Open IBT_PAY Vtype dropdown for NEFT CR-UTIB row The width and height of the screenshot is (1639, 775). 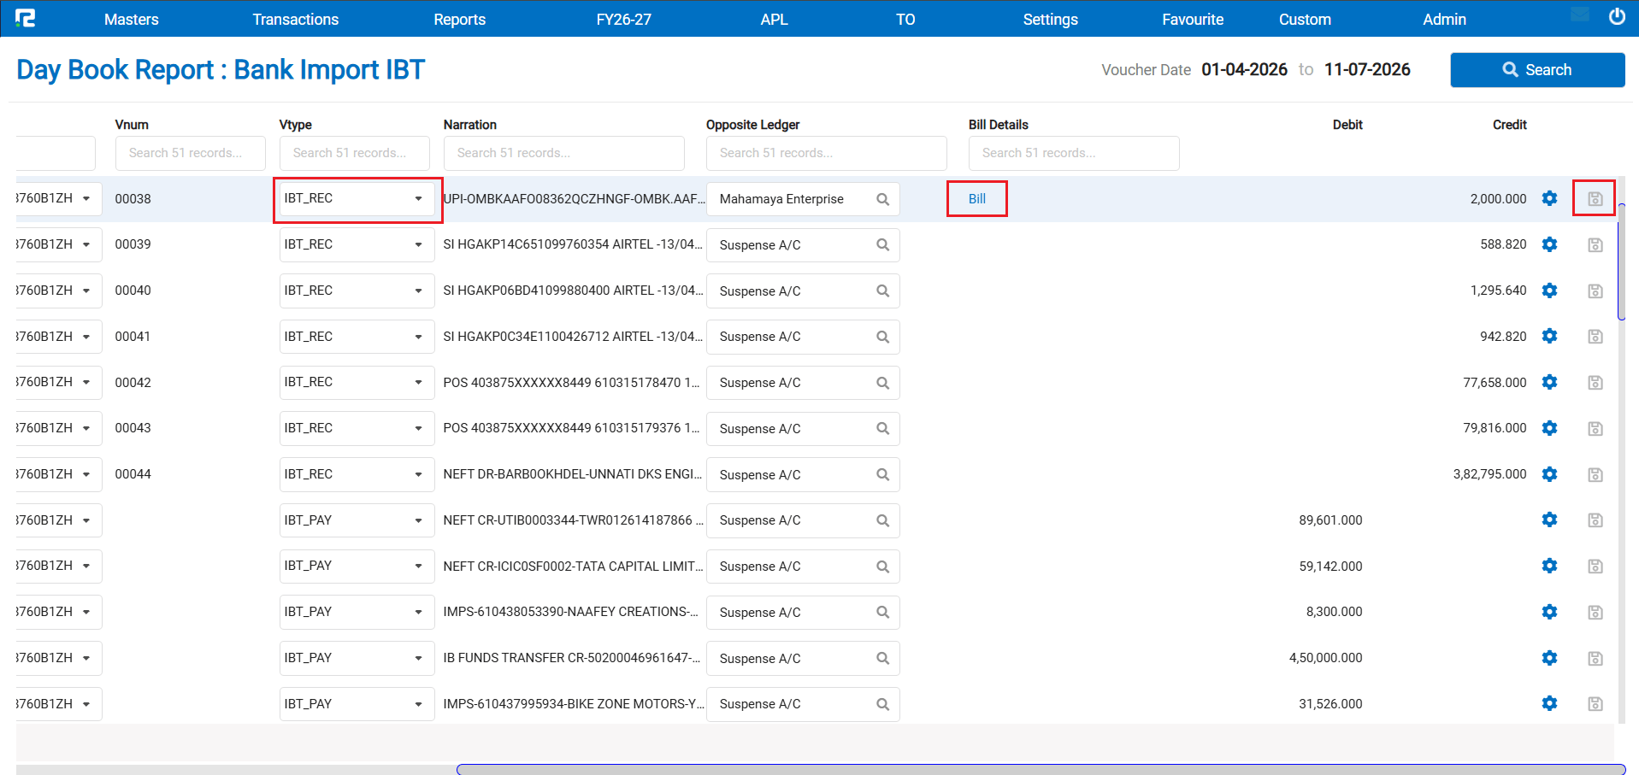pos(357,520)
